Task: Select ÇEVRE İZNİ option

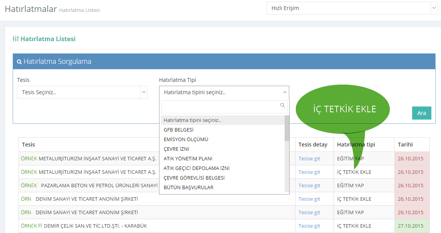Action: [x=223, y=149]
